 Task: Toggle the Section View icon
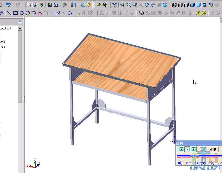click(x=211, y=5)
